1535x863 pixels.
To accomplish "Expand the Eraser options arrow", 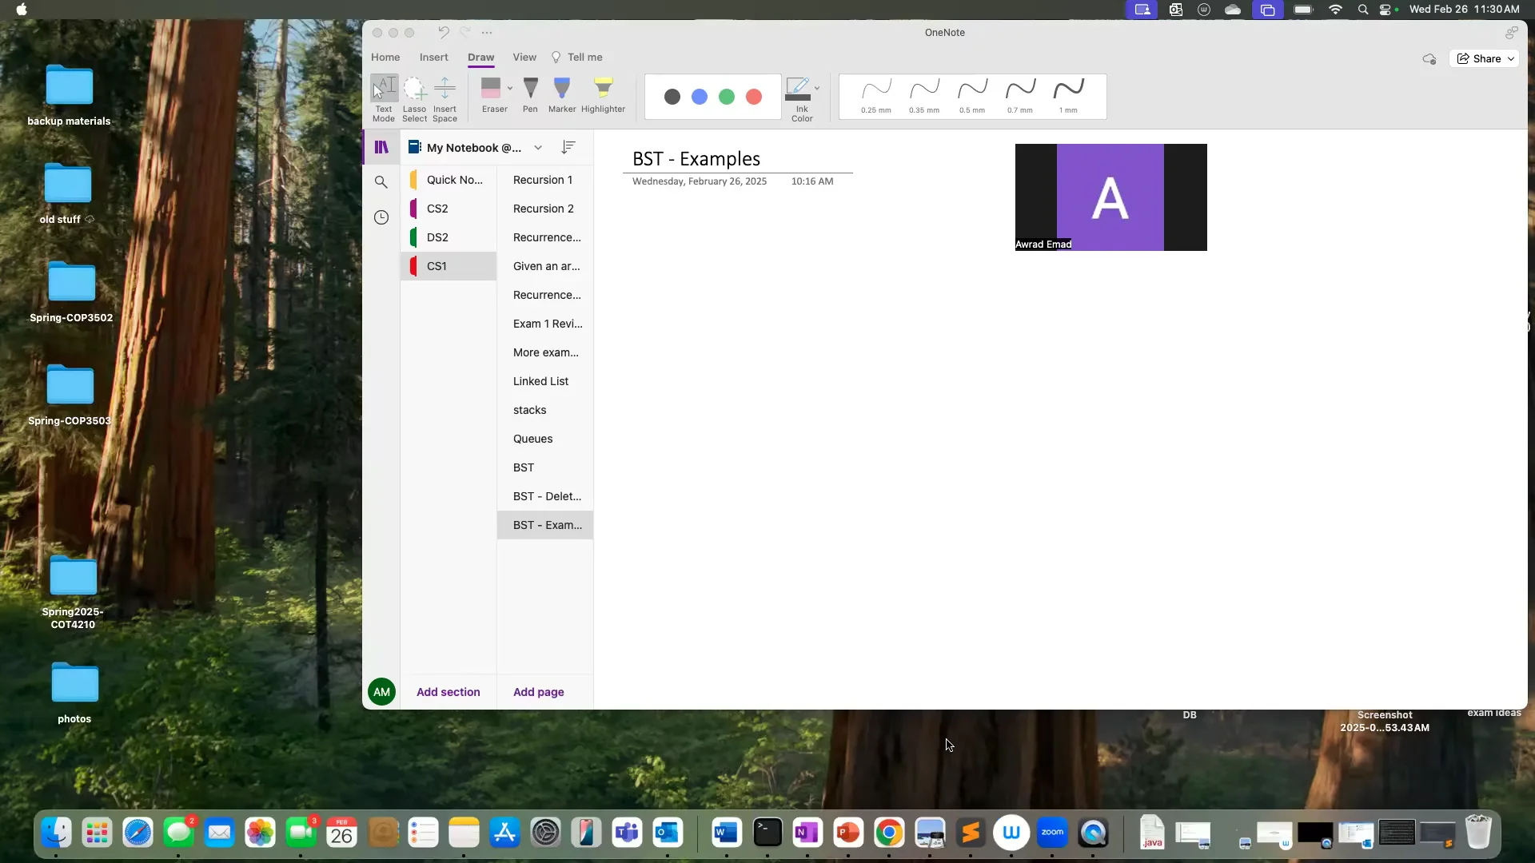I will tap(510, 89).
